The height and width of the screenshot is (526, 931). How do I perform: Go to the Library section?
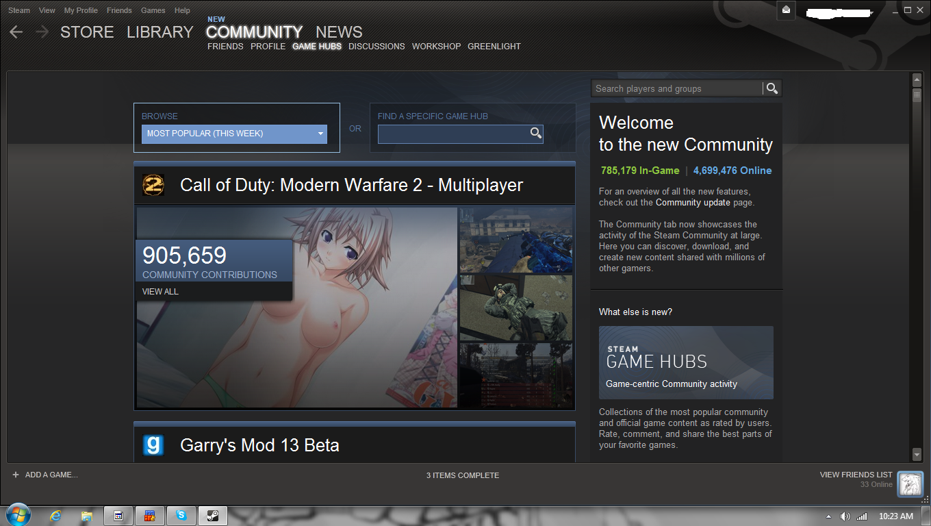(x=160, y=32)
